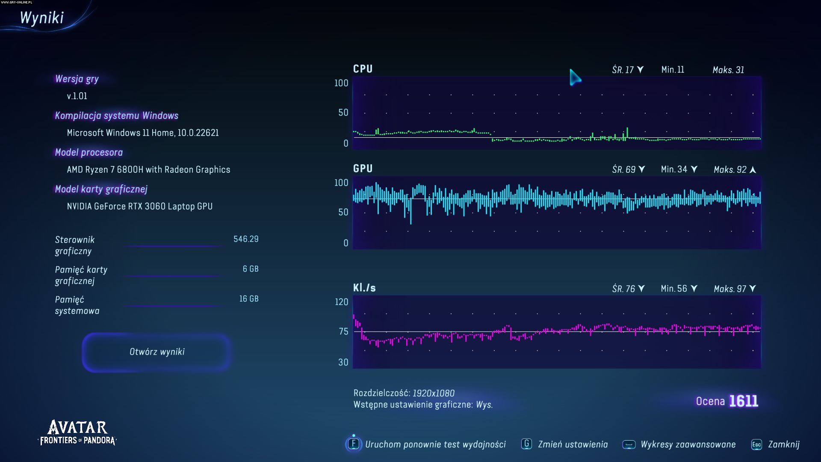Select Uruchom ponownie test wydajności
This screenshot has width=821, height=462.
pos(435,444)
